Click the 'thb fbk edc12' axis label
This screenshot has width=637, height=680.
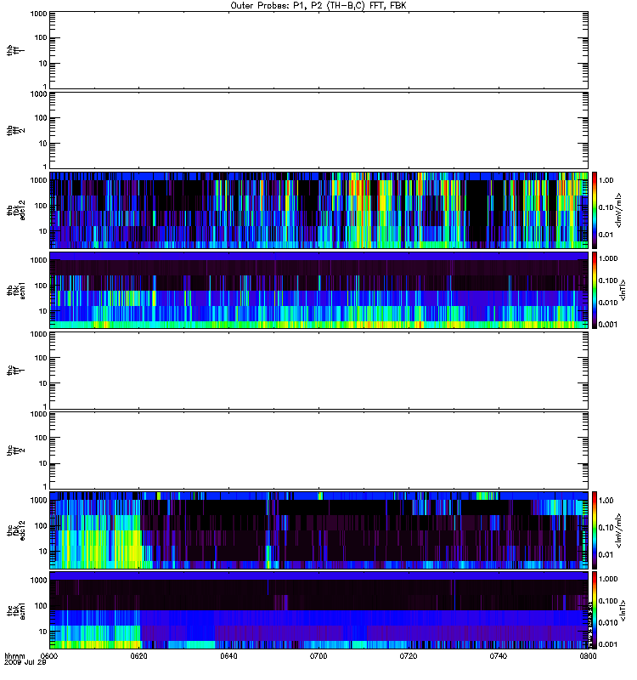coord(15,210)
